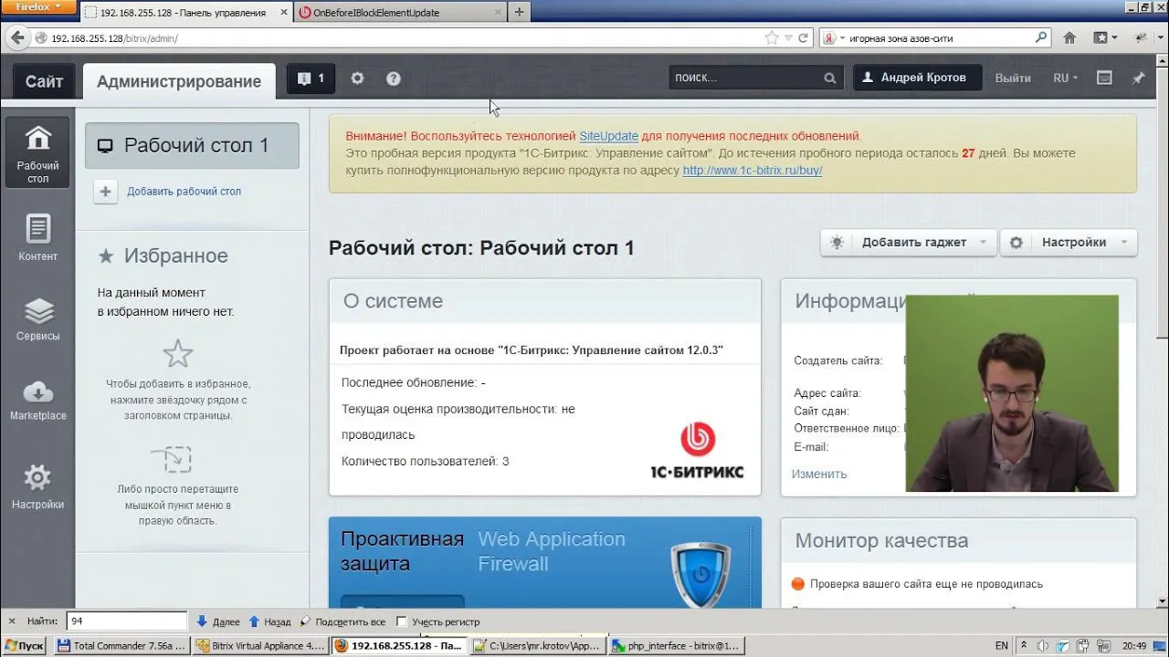Image resolution: width=1169 pixels, height=657 pixels.
Task: Open the Marketplace sidebar section
Action: click(x=37, y=400)
